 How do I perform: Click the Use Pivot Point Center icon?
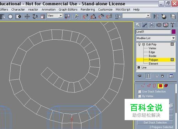67,16
